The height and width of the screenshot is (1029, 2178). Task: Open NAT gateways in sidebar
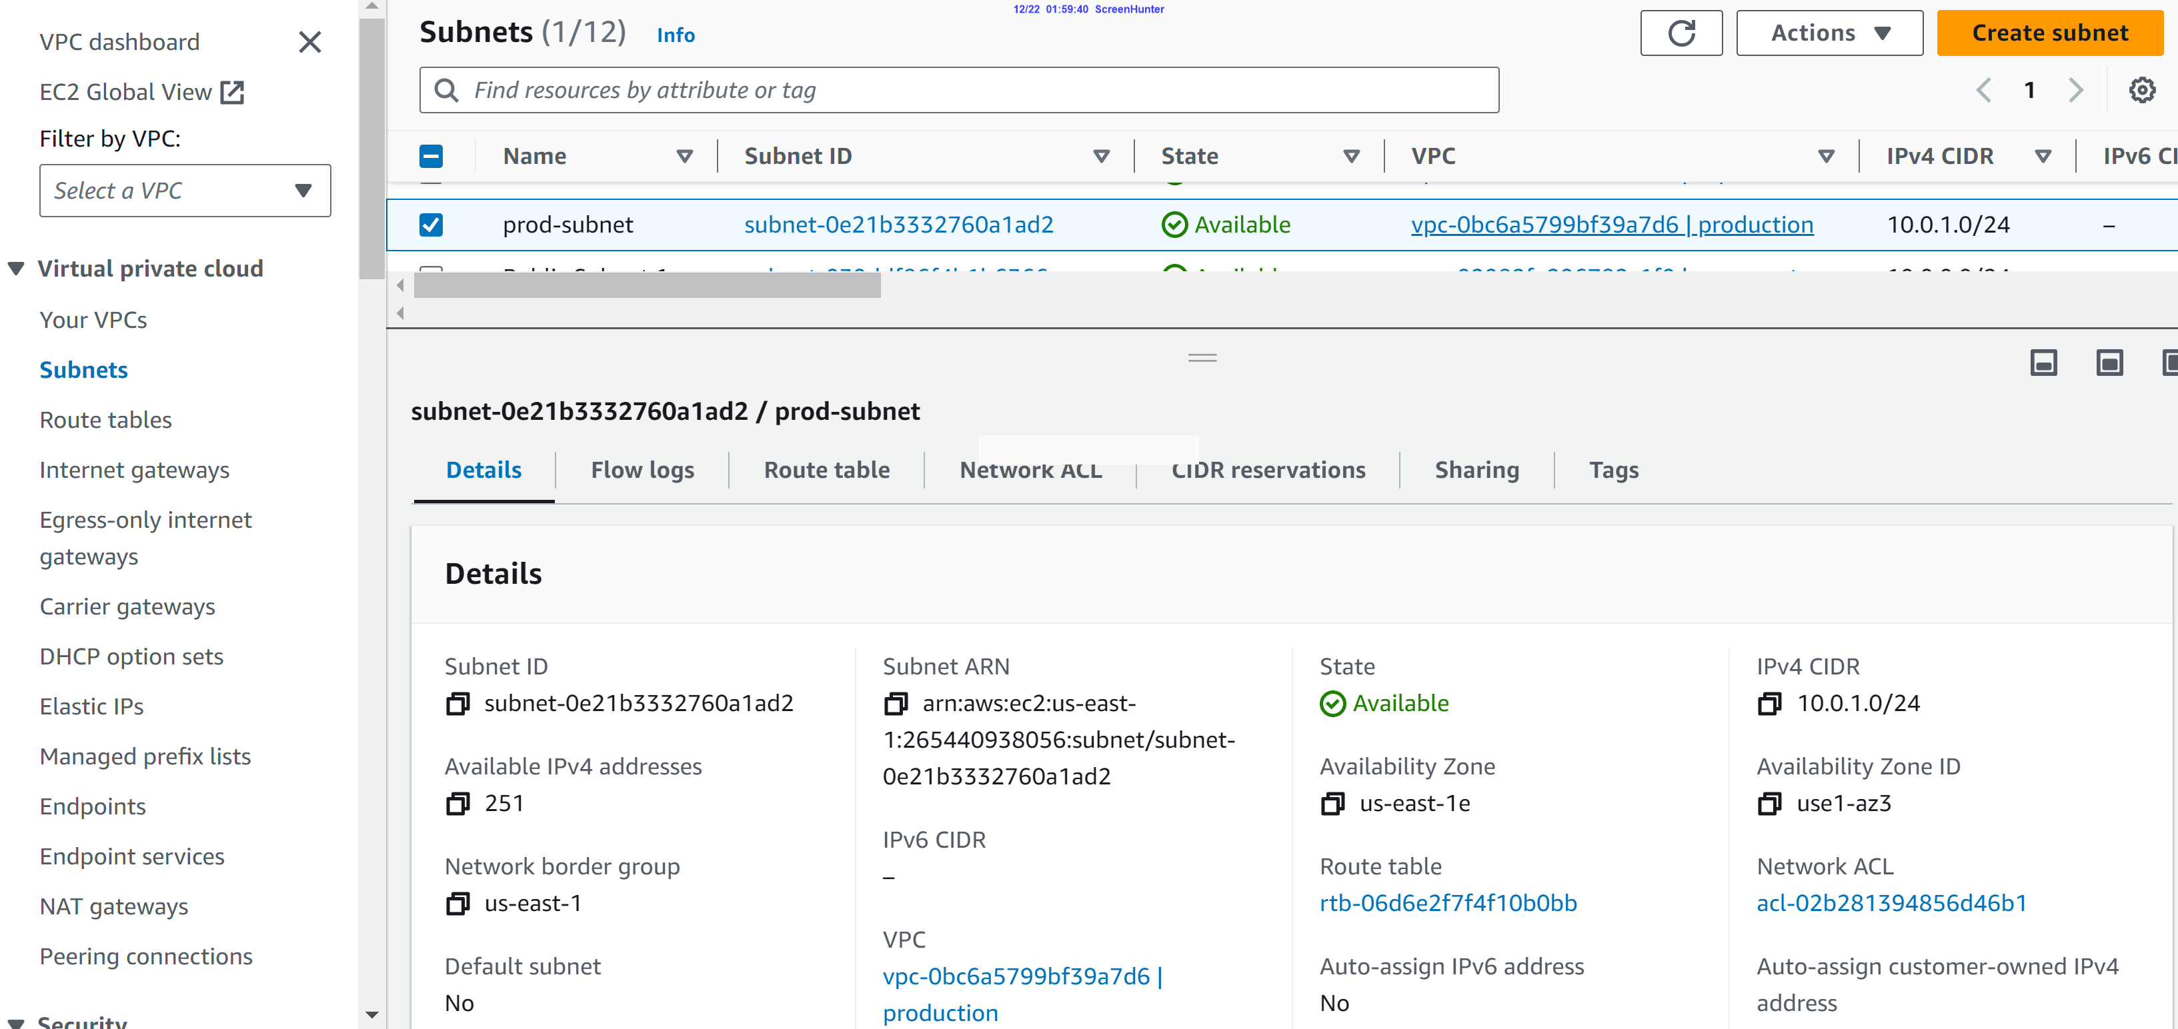tap(113, 906)
